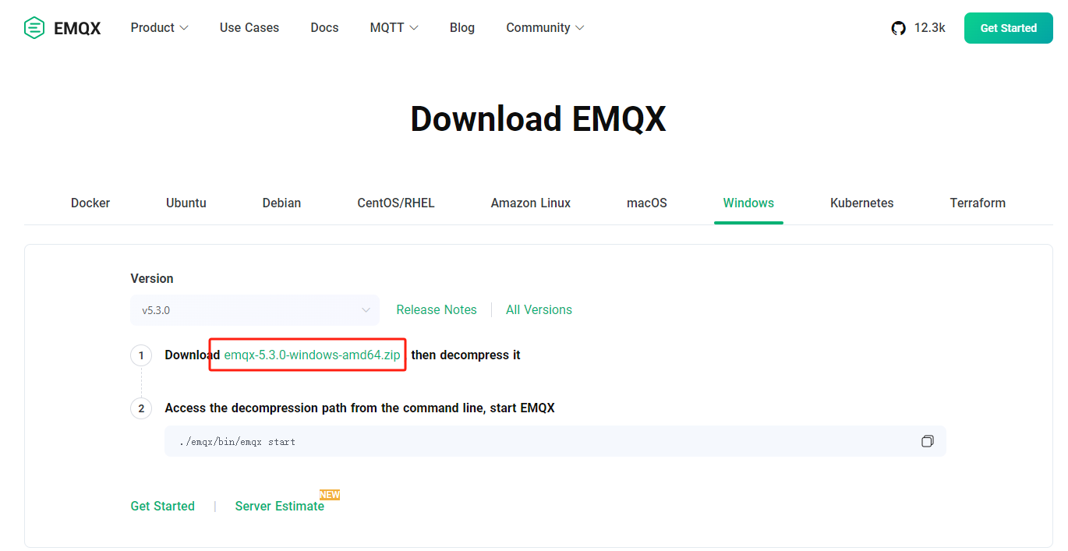Expand the Product menu
Viewport: 1068px width, 551px height.
point(160,27)
